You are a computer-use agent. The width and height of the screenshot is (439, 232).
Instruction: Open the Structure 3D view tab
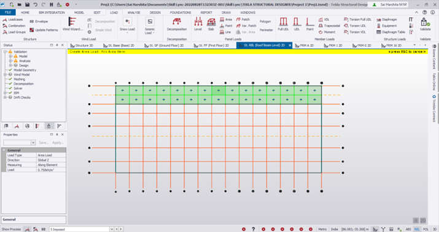(x=82, y=45)
